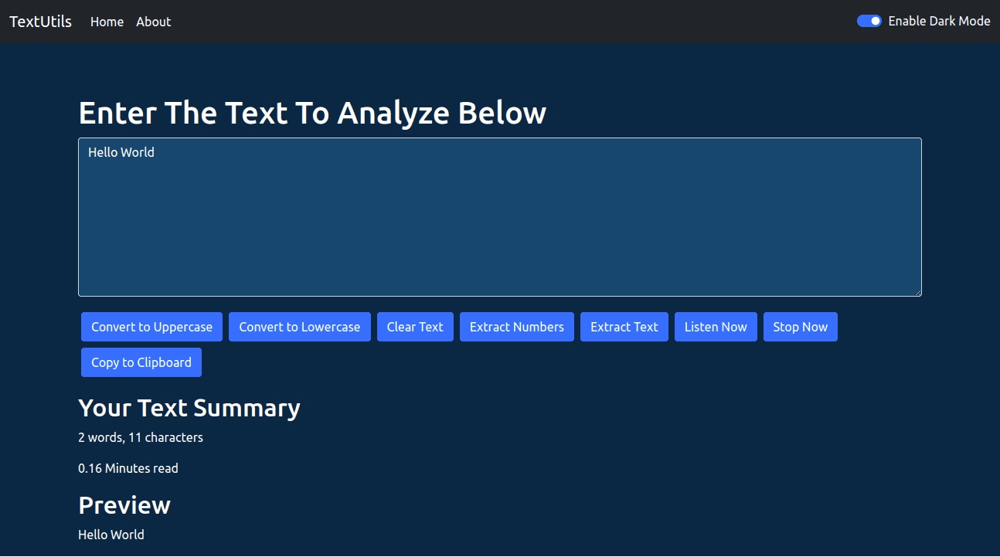Click the 'Hello World' preview text
This screenshot has width=1000, height=557.
[x=111, y=535]
